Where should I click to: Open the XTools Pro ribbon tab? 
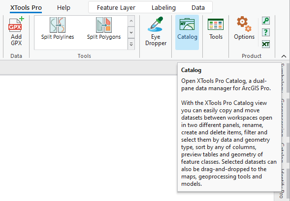pos(26,8)
